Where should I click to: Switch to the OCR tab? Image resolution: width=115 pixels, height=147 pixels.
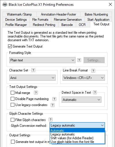tap(82, 25)
